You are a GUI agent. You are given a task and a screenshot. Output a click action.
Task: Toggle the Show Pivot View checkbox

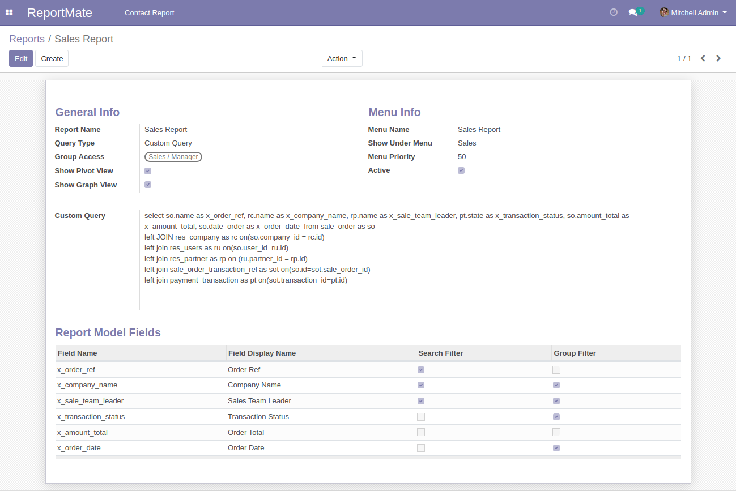point(148,171)
